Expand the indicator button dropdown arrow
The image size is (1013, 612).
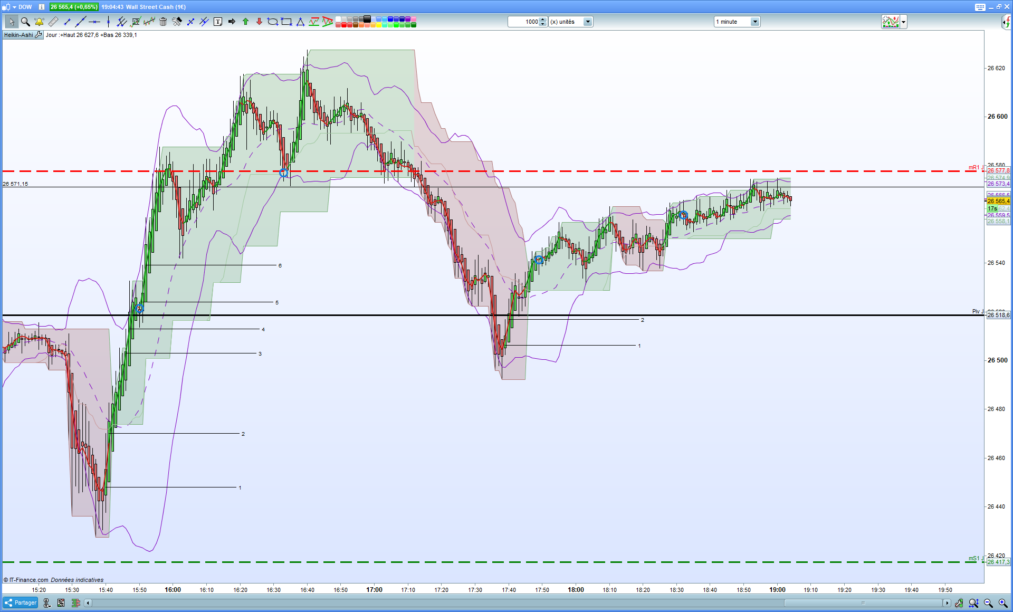coord(904,22)
